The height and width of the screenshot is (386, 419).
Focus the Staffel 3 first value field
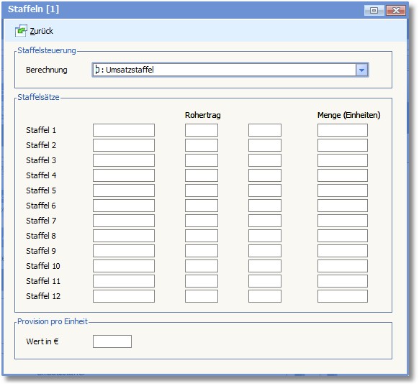tap(124, 160)
